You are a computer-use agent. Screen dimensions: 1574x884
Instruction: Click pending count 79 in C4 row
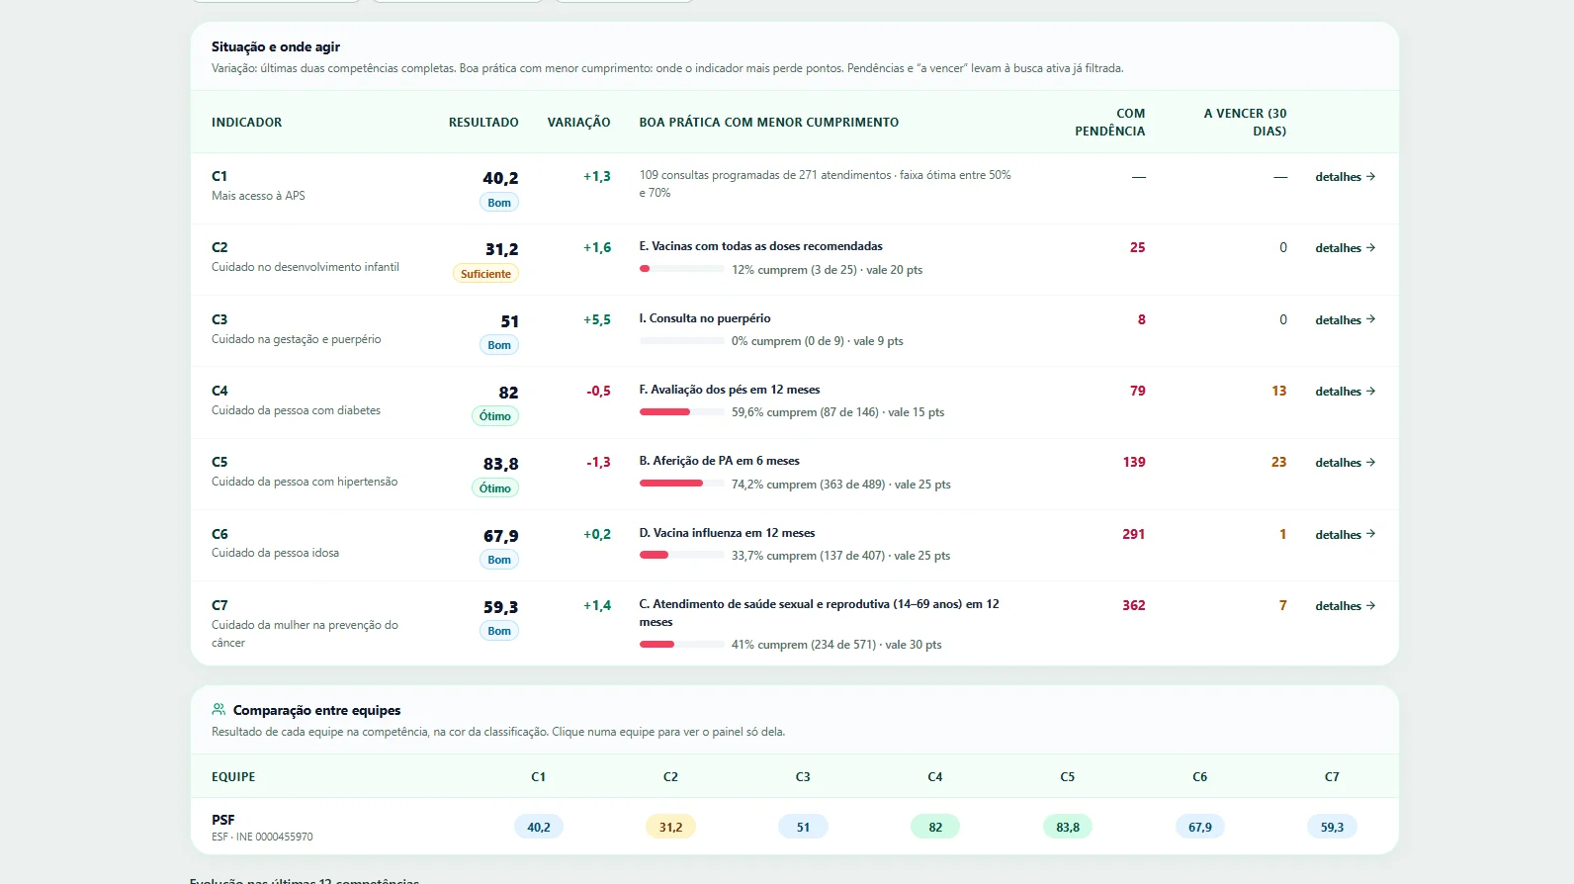click(1137, 391)
